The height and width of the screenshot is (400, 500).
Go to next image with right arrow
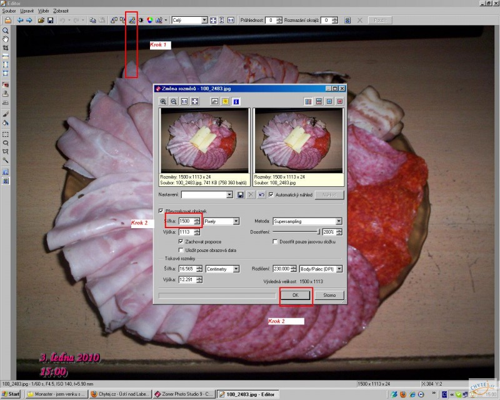tap(29, 21)
